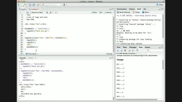Click the Check package button
Screen dimensions: 182x102
coord(136,12)
